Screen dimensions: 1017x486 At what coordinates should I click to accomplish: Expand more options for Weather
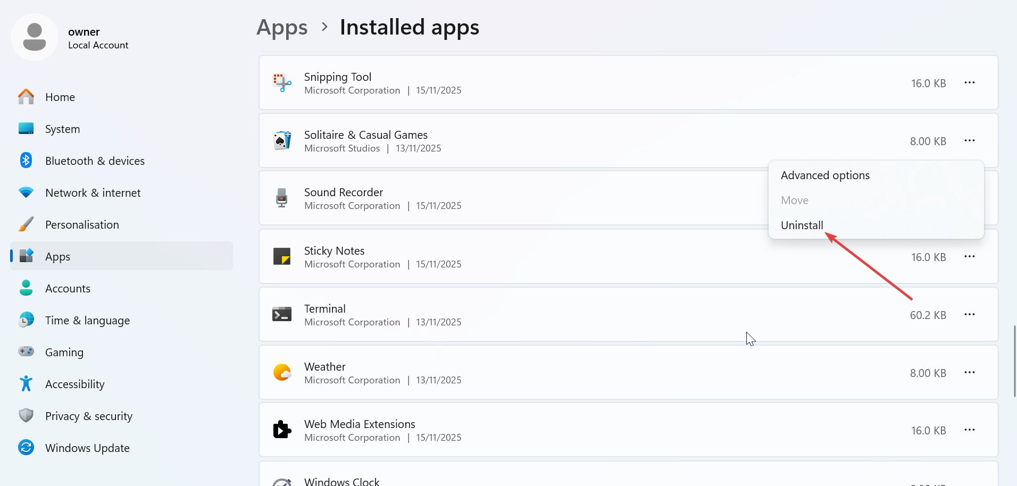click(969, 372)
